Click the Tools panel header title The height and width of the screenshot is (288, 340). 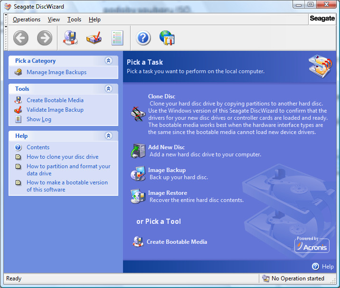click(x=22, y=89)
